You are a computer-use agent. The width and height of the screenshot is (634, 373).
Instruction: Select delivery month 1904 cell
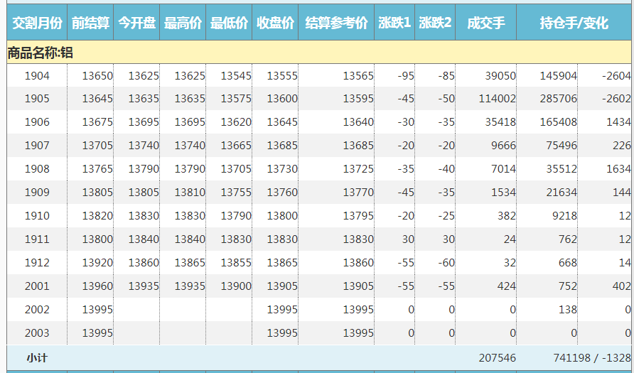pyautogui.click(x=37, y=76)
